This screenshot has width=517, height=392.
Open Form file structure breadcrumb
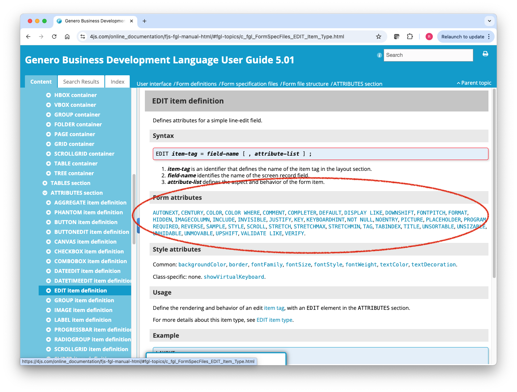point(305,84)
